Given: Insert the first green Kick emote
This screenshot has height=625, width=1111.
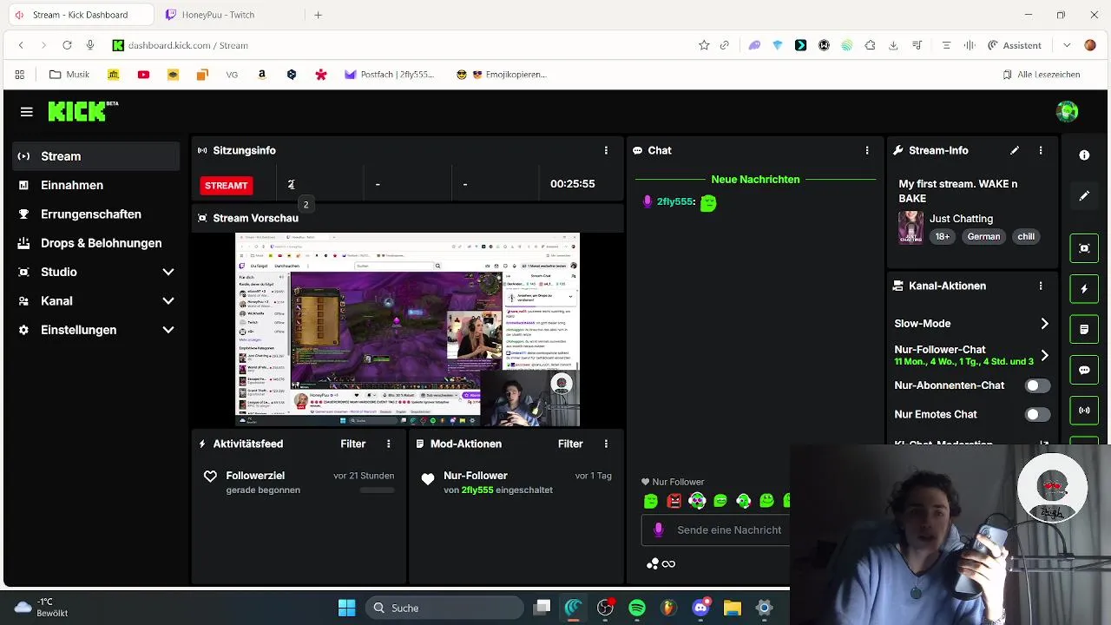Looking at the screenshot, I should click(x=651, y=501).
